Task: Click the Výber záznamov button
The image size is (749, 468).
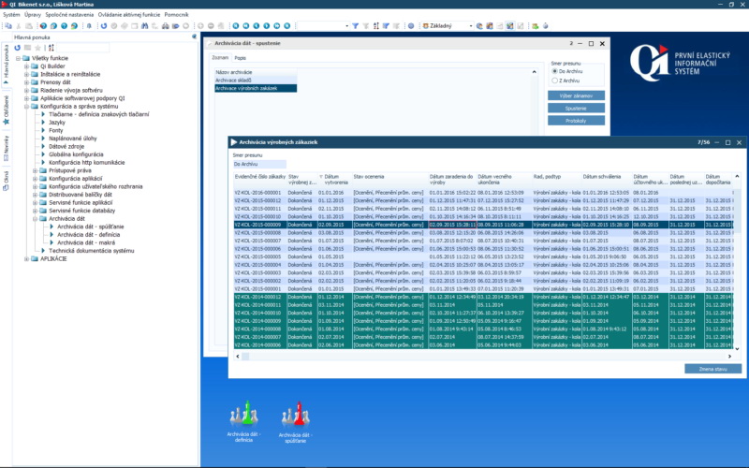Action: tap(575, 95)
